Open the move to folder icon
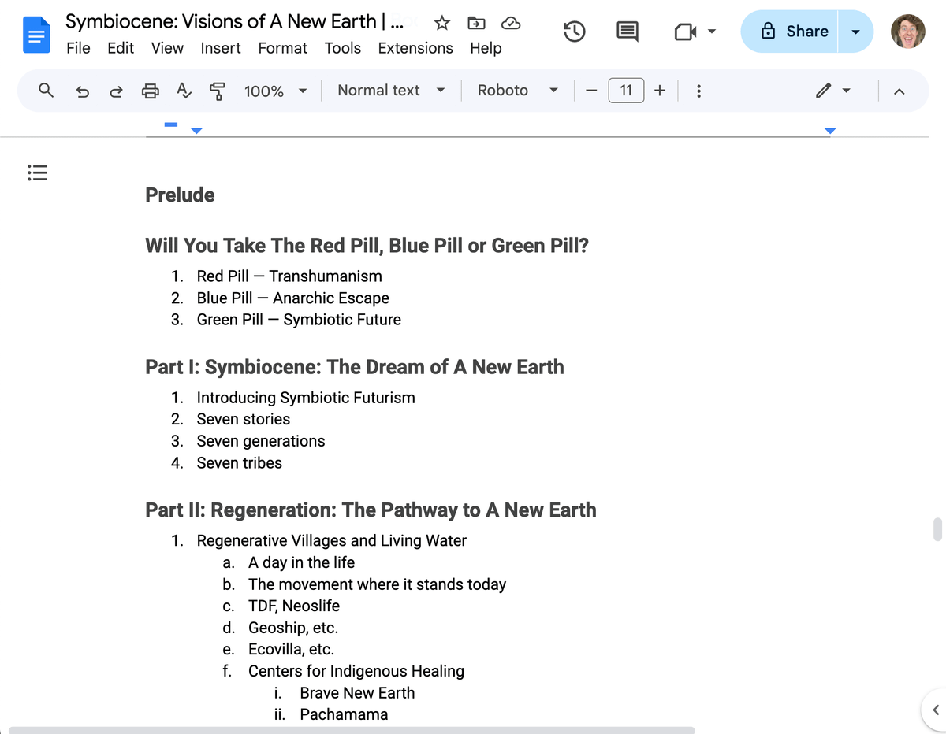The image size is (946, 734). [477, 24]
